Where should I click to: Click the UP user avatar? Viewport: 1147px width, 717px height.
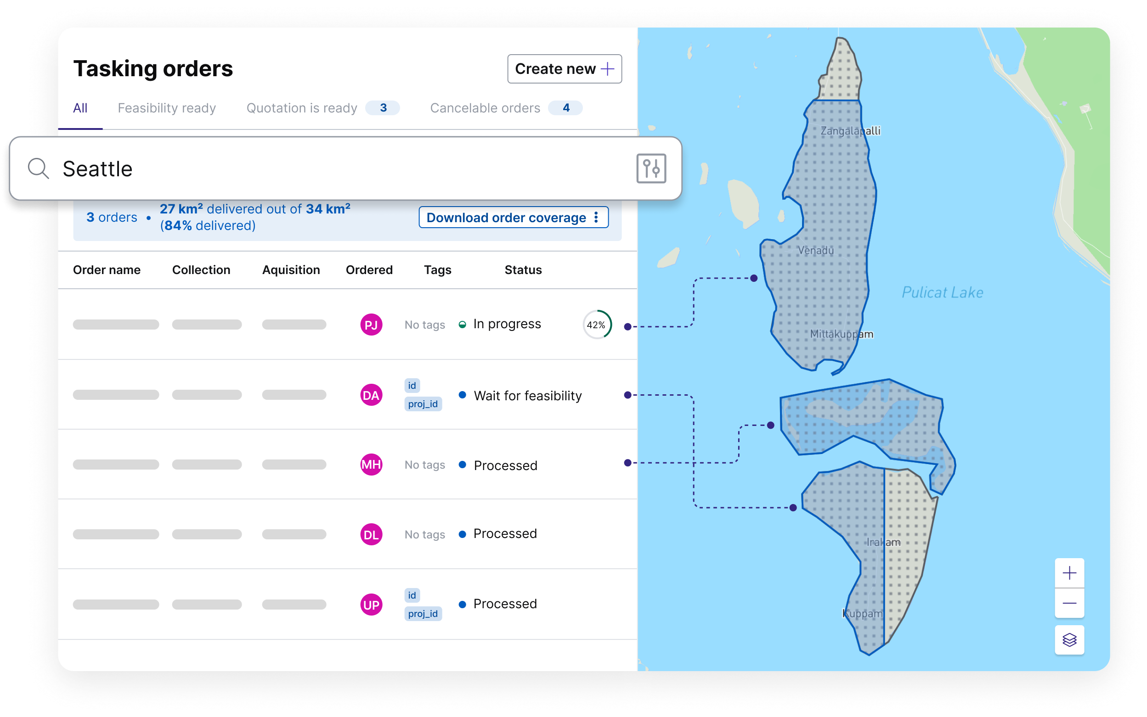371,605
